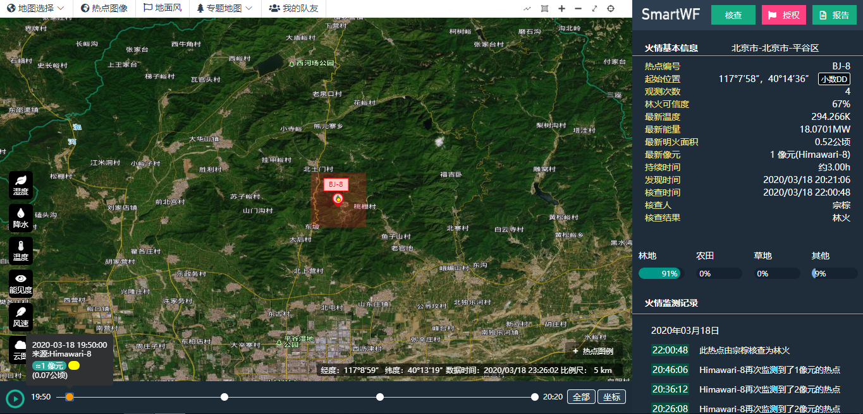This screenshot has width=863, height=414.
Task: Click the locate crosshair icon
Action: point(611,9)
